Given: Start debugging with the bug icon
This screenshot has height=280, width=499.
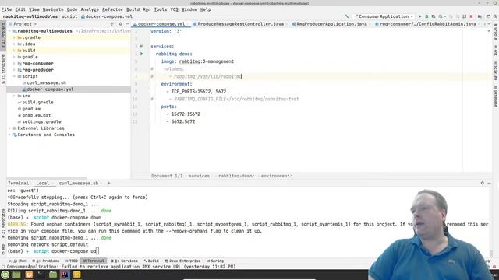Looking at the screenshot, I should [x=426, y=16].
